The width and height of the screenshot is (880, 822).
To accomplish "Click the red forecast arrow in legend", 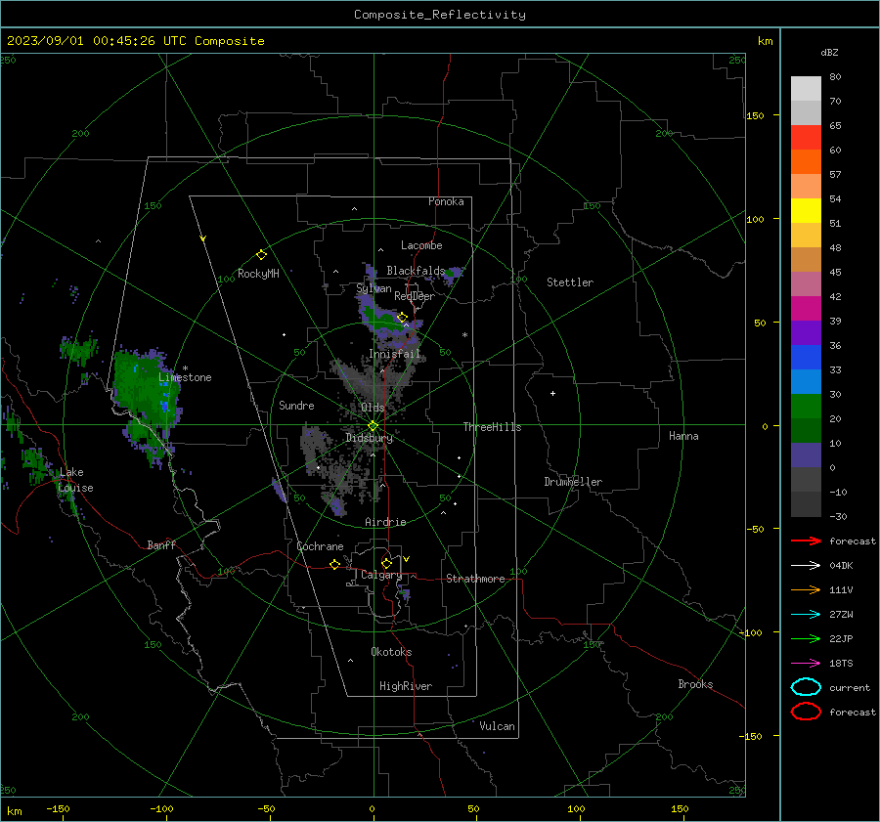I will tap(806, 541).
